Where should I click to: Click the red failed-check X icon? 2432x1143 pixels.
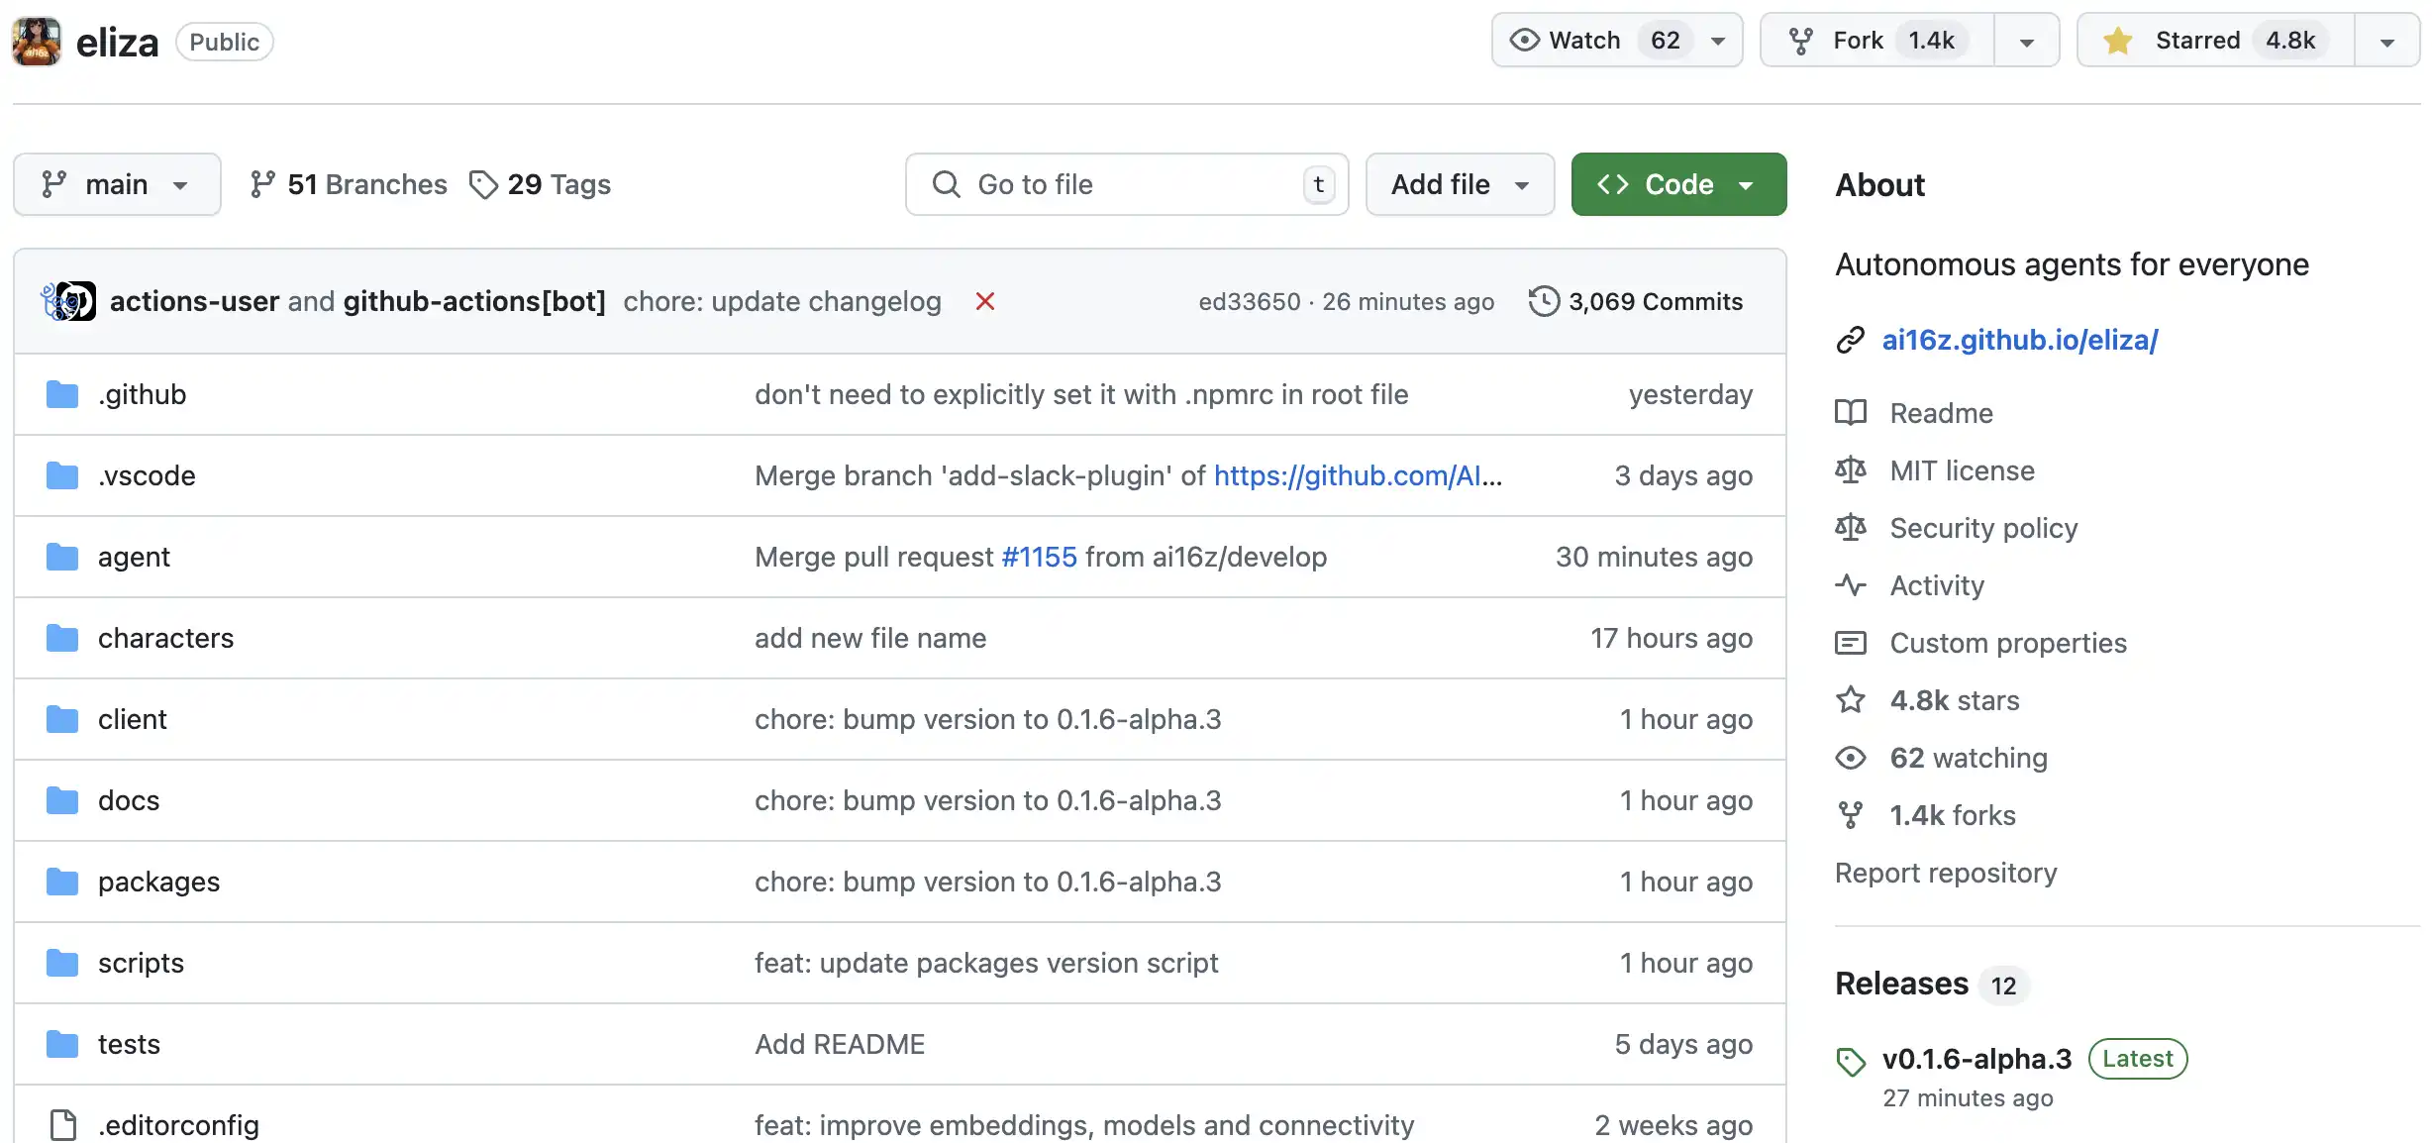(984, 301)
